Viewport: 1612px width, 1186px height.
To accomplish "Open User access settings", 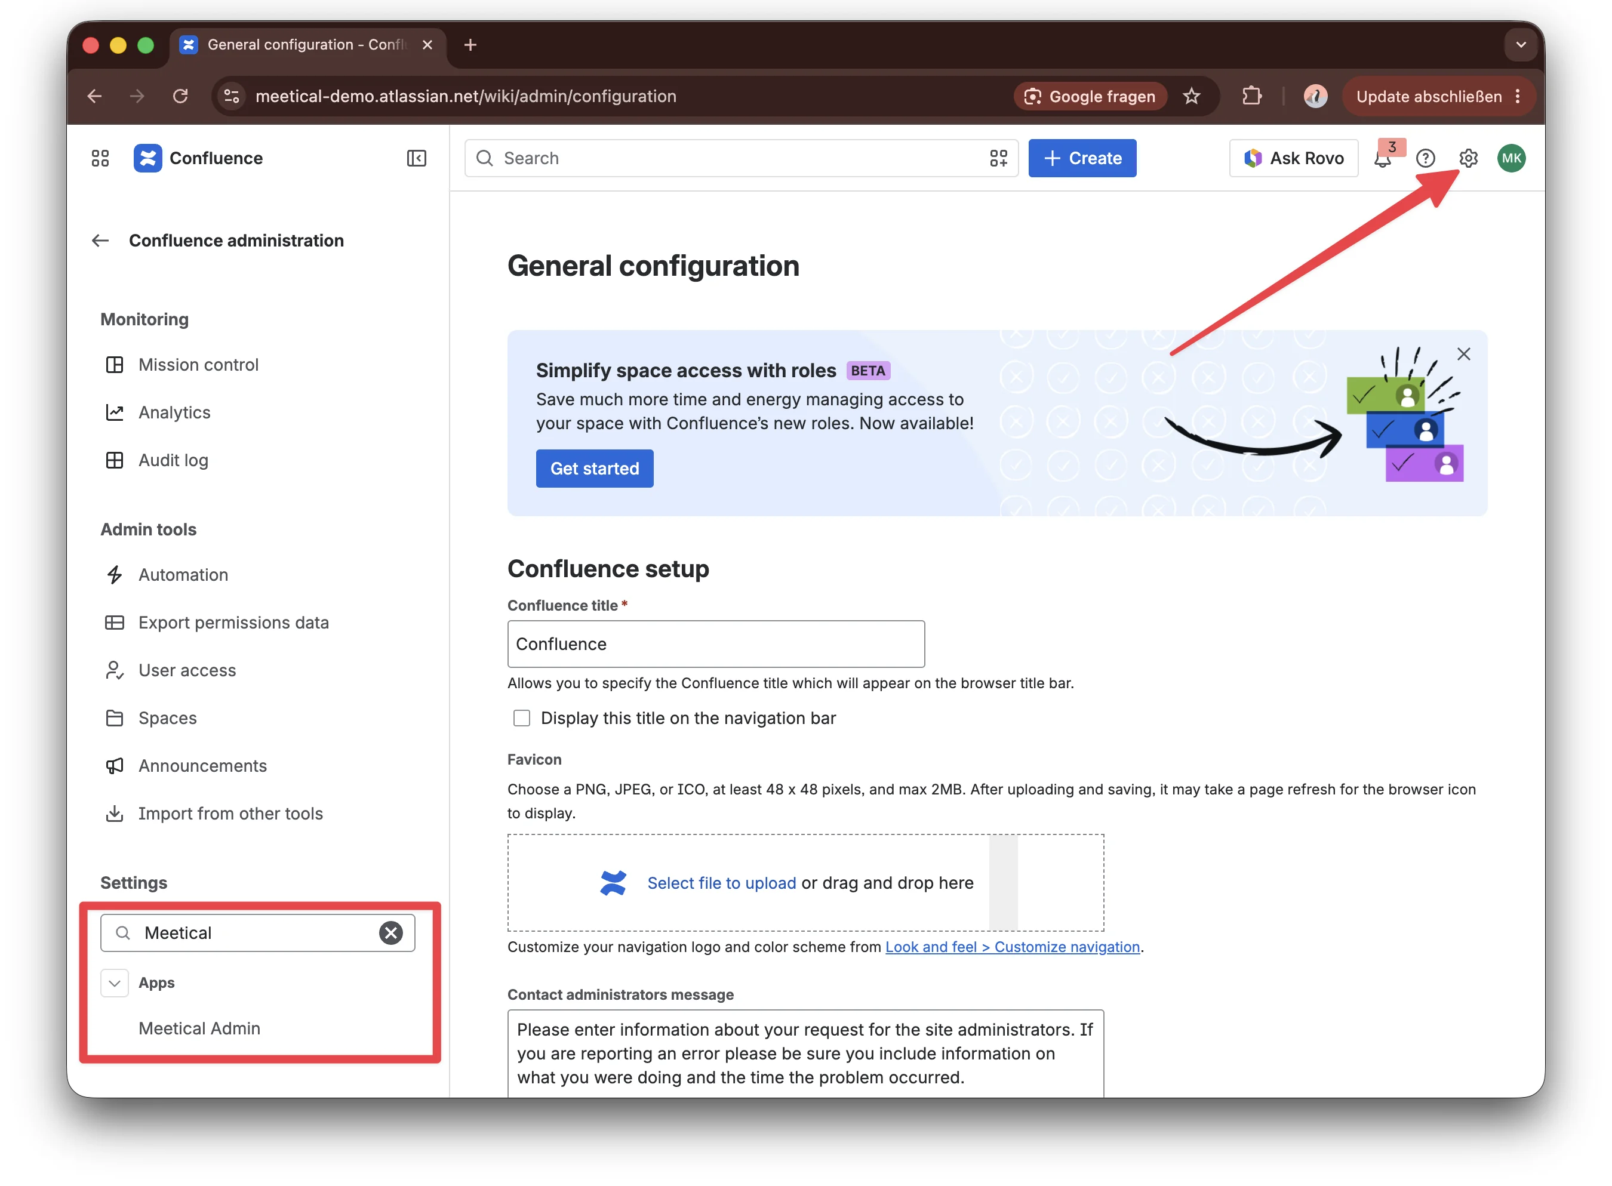I will point(187,670).
